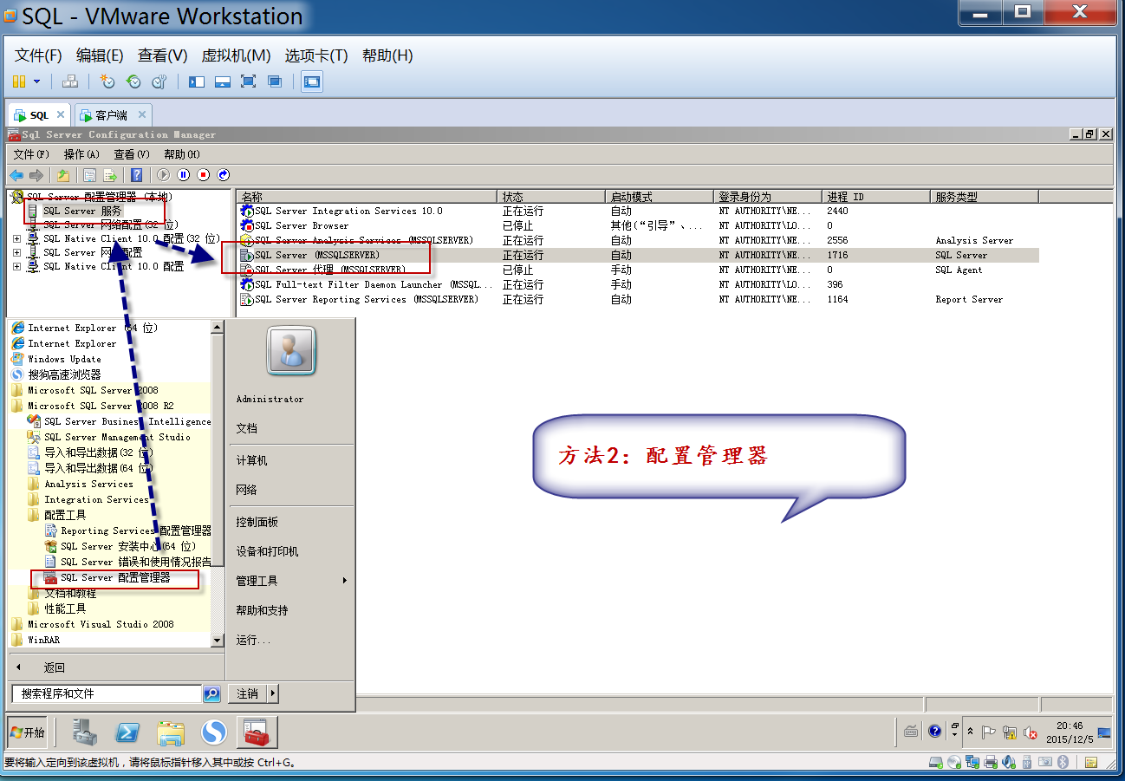Image resolution: width=1125 pixels, height=781 pixels.
Task: Click the 返回 back entry in the Start menu
Action: pos(54,667)
